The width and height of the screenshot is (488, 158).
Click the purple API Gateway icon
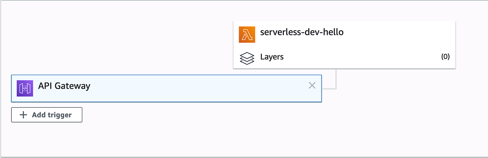25,88
